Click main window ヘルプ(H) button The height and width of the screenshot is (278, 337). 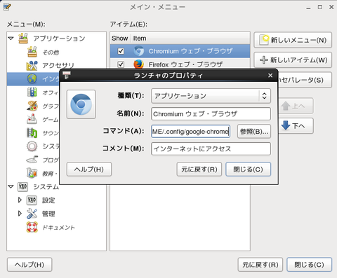point(29,265)
